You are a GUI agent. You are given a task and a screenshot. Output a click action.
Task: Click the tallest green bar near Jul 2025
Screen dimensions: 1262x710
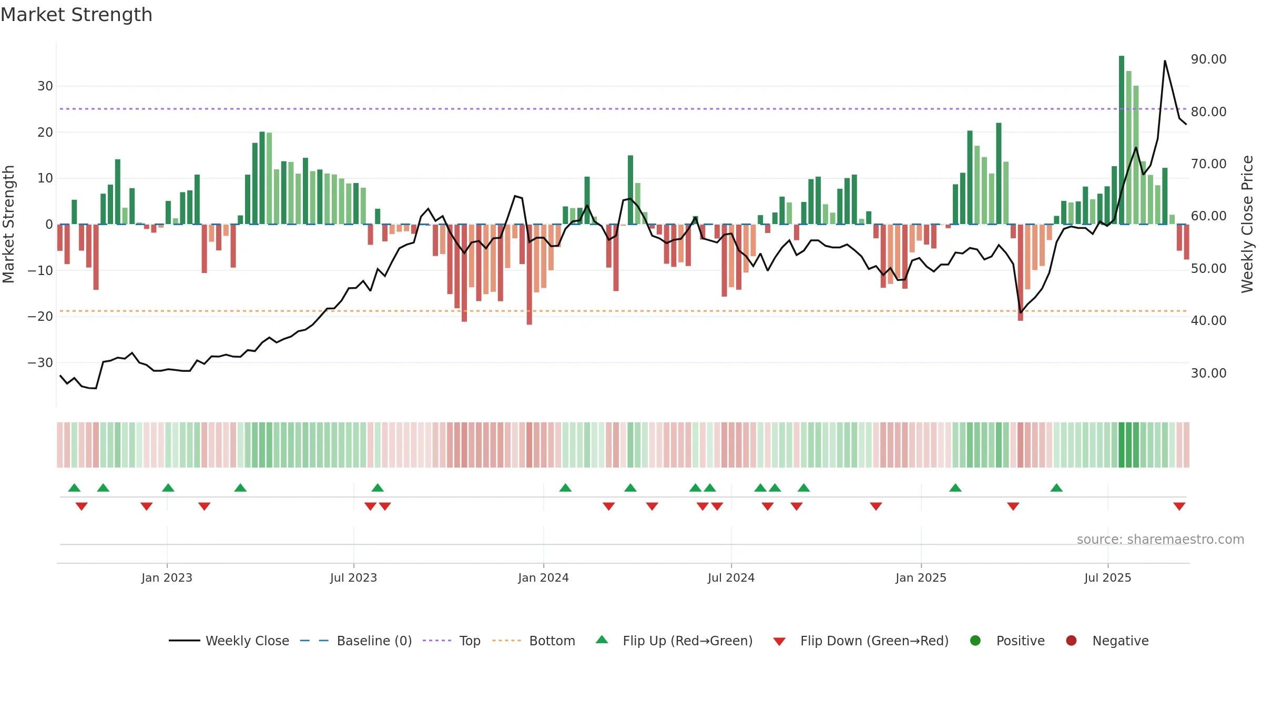coord(1122,140)
